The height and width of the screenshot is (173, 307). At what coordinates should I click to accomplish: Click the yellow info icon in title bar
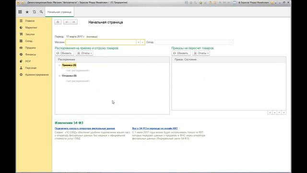click(272, 2)
